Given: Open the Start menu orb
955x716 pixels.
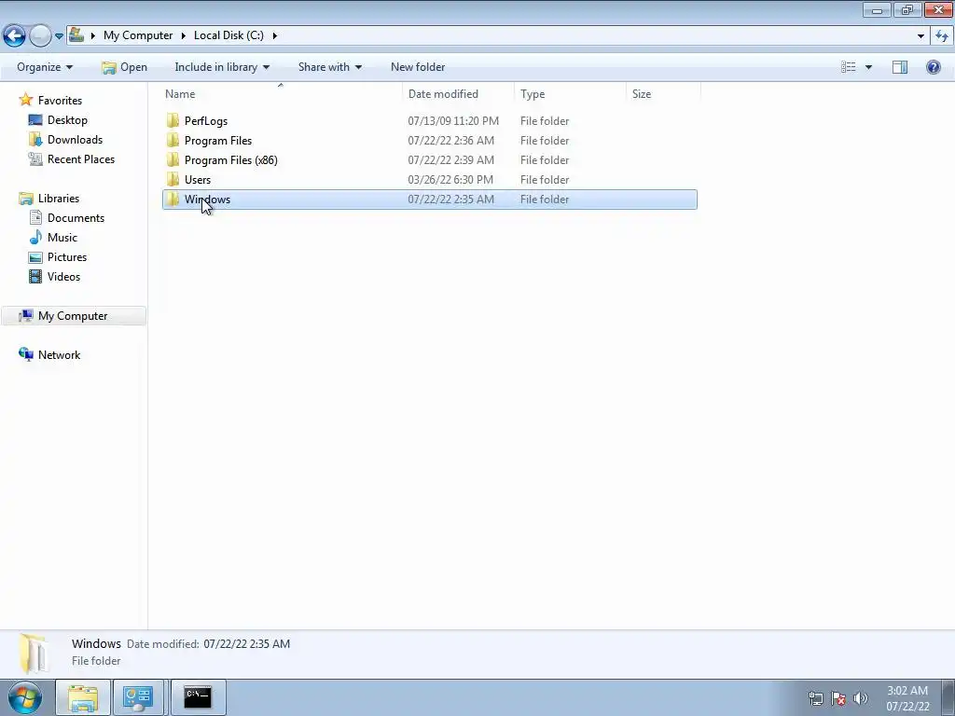Looking at the screenshot, I should (25, 697).
